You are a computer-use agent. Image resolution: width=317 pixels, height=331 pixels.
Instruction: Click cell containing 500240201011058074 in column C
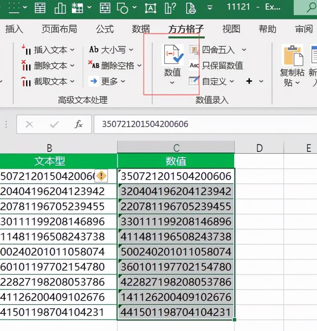[x=176, y=252]
